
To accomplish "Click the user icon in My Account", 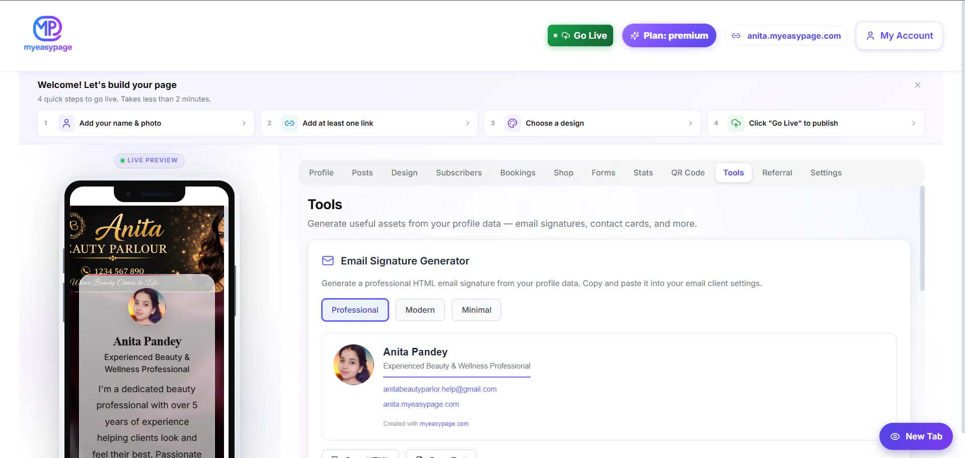I will coord(870,36).
